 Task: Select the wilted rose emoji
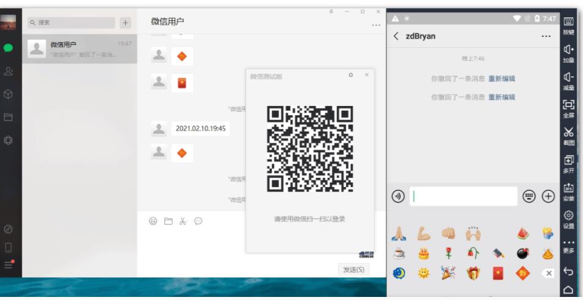(473, 254)
